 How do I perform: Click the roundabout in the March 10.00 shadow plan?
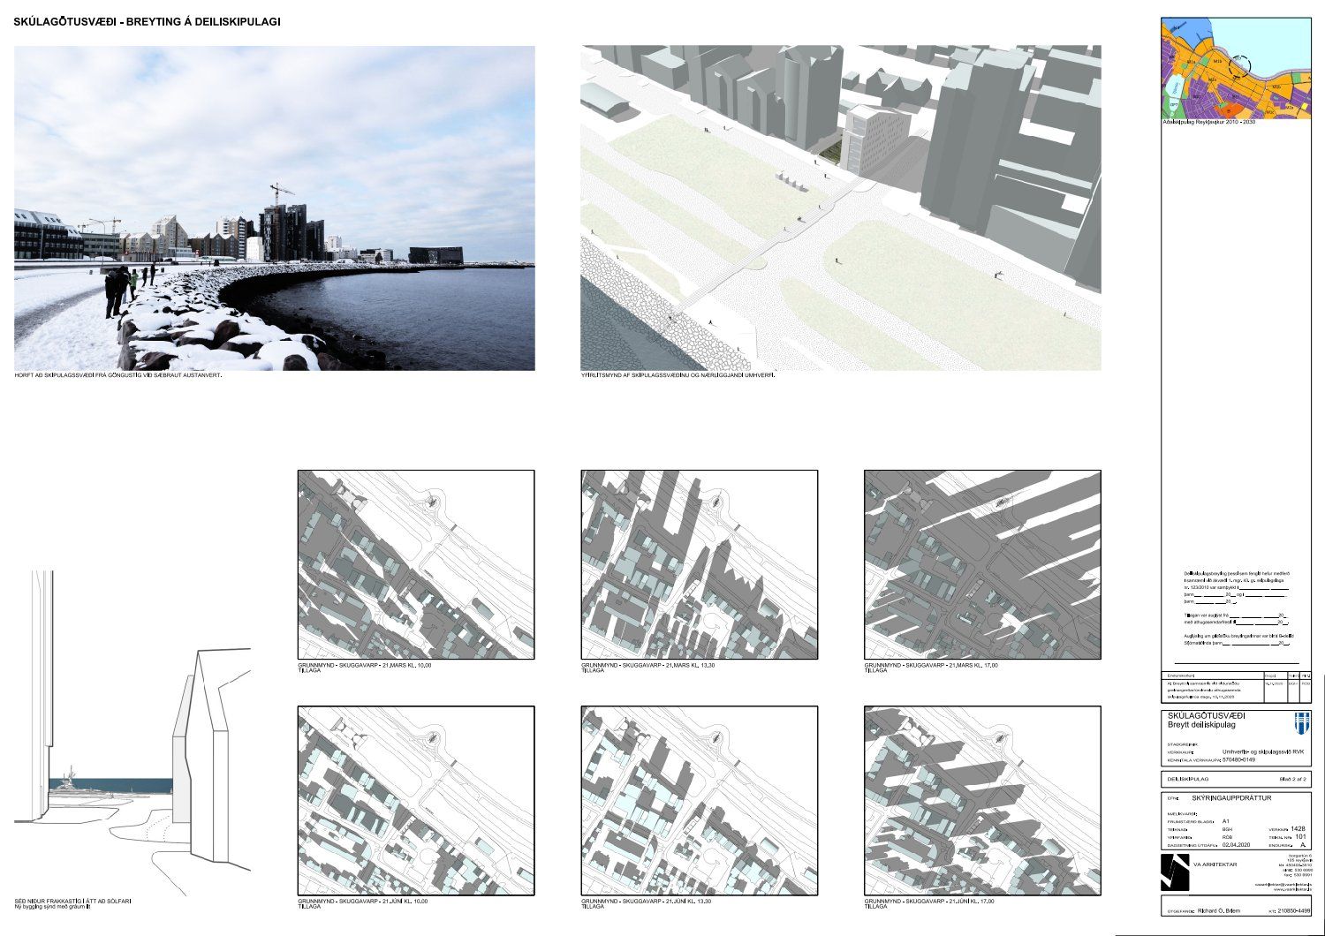434,500
